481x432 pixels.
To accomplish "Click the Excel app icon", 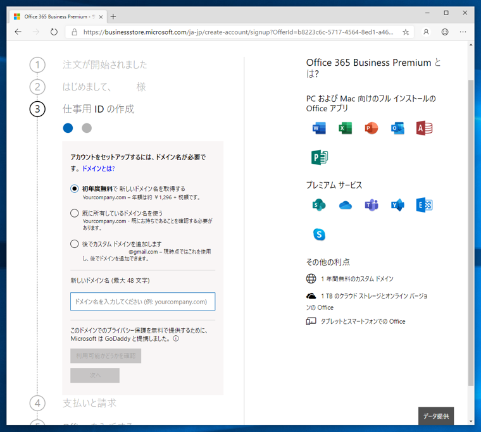I will 345,128.
